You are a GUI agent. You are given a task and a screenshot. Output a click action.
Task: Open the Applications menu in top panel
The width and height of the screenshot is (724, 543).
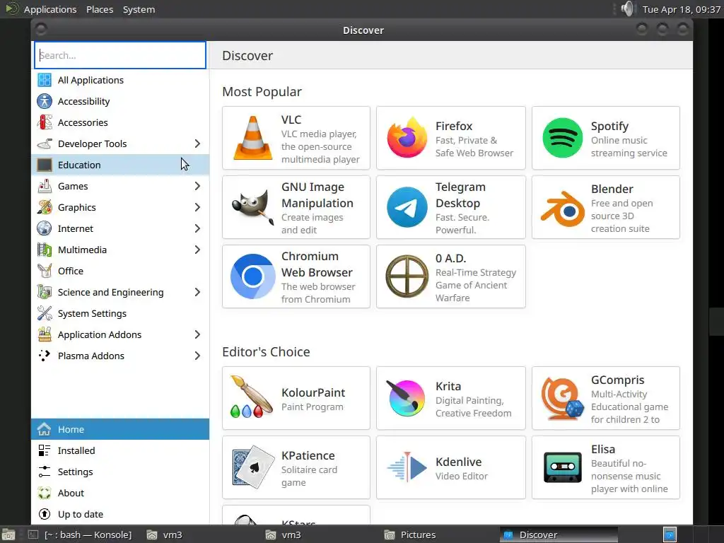[50, 9]
